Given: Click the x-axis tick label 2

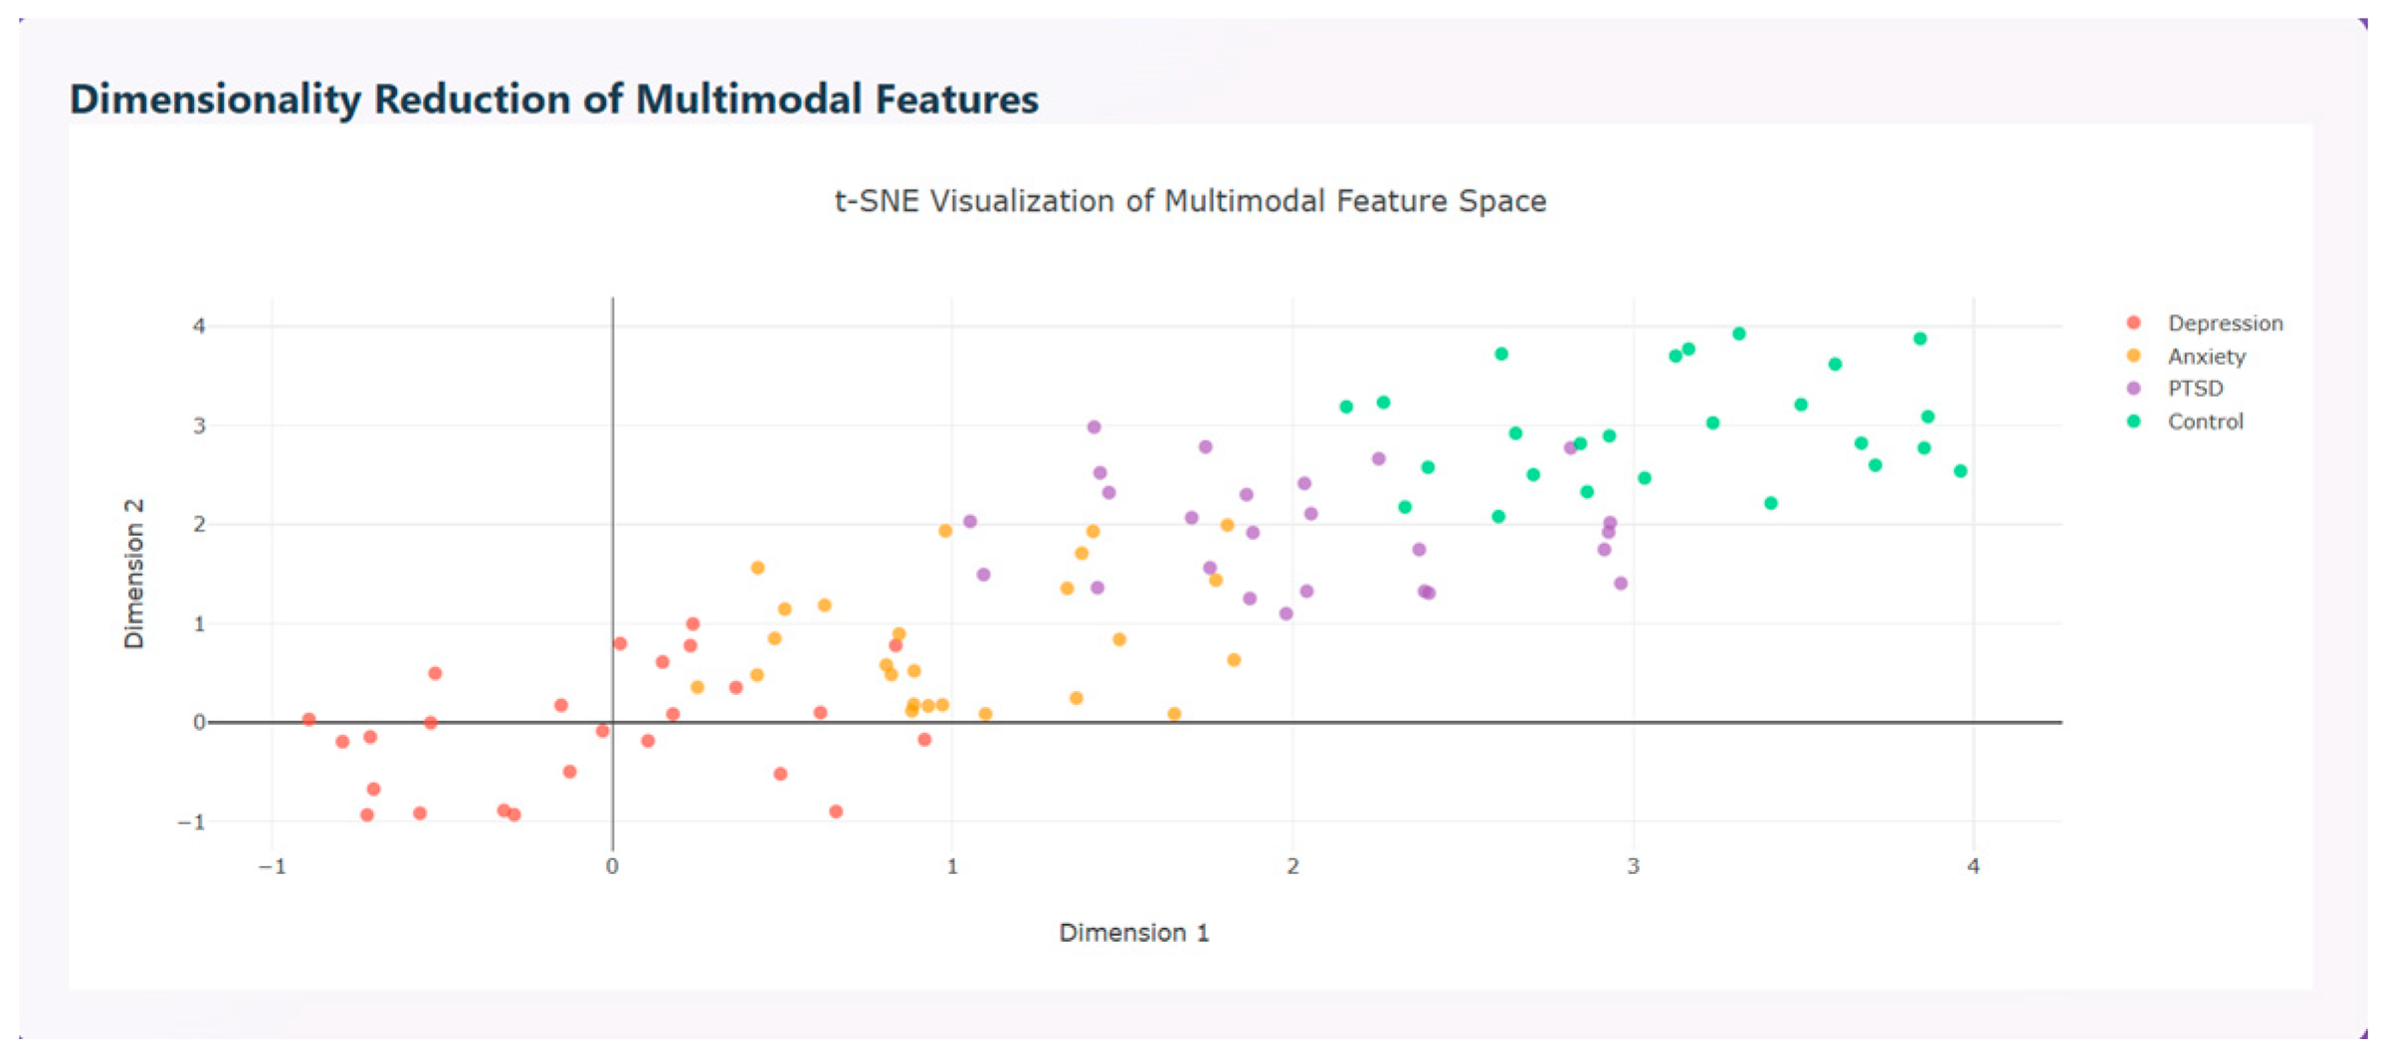Looking at the screenshot, I should (x=1292, y=866).
